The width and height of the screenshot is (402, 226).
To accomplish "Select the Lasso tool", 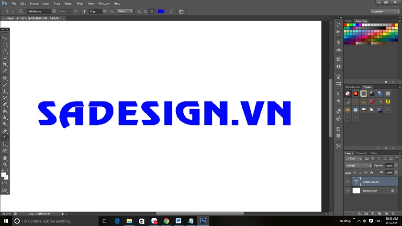I will pos(5,51).
